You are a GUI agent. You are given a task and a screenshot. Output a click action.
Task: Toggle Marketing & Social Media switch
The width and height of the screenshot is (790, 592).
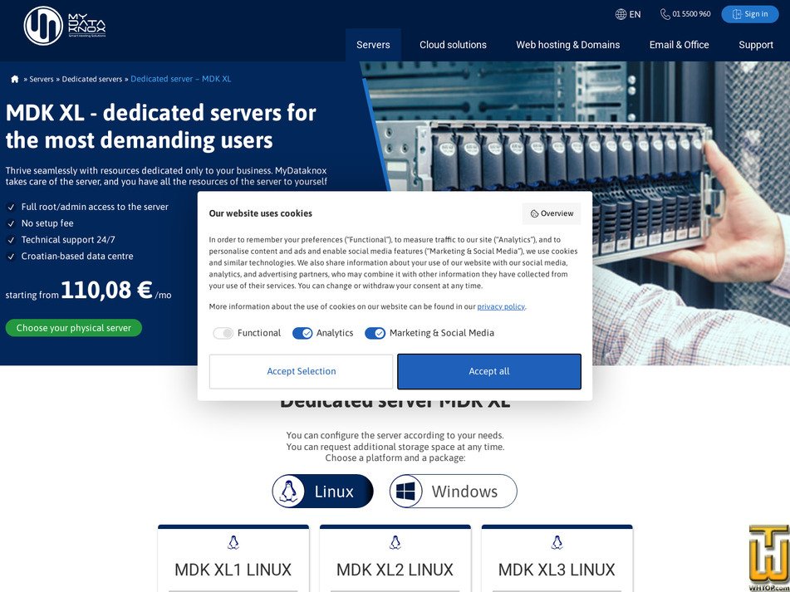(x=375, y=333)
